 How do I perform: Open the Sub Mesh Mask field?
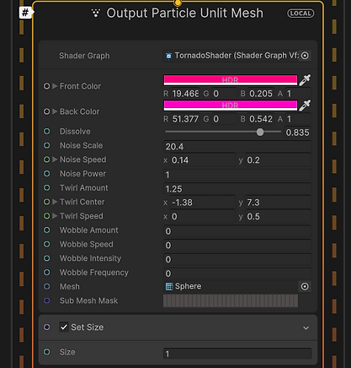pyautogui.click(x=231, y=300)
